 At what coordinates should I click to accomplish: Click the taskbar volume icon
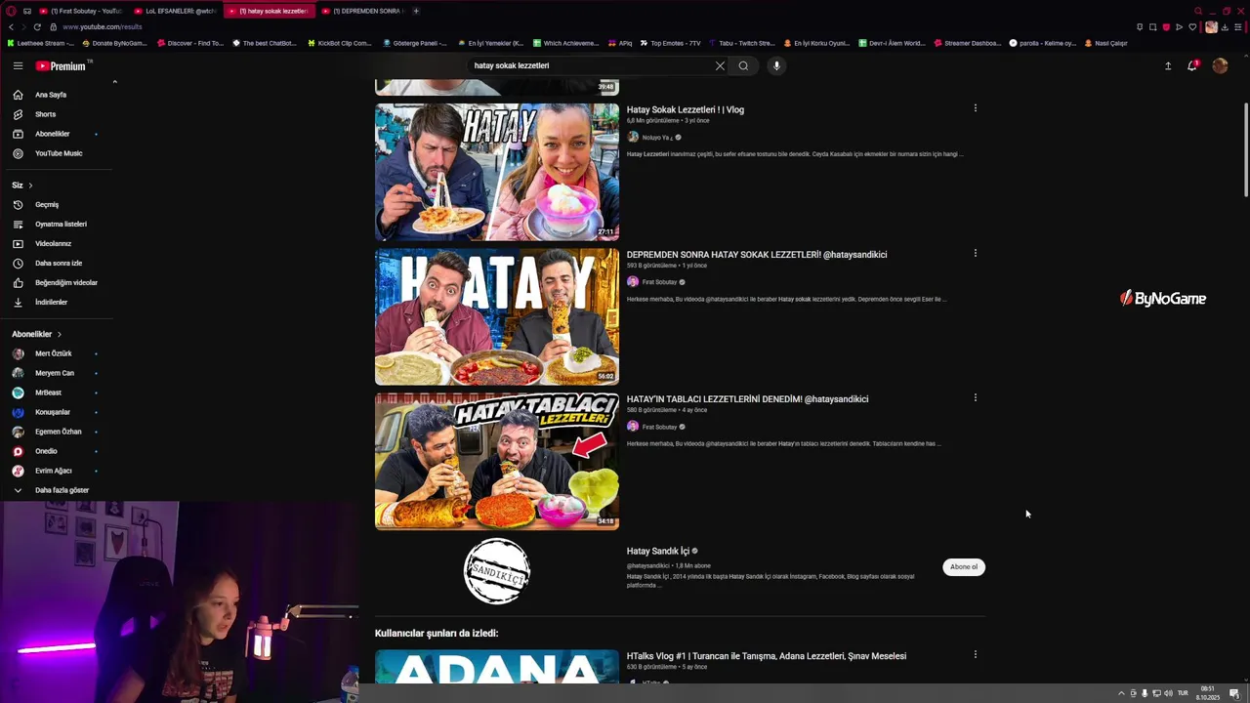point(1168,693)
